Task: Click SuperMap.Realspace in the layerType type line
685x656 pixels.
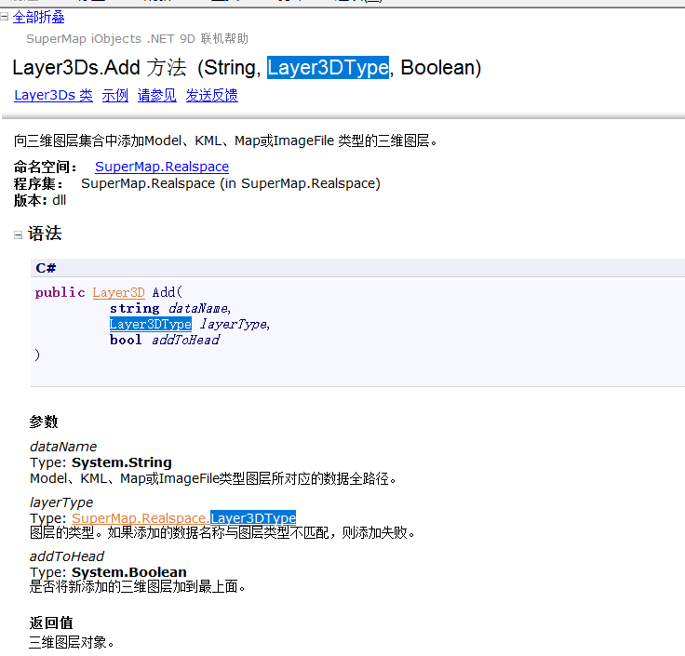Action: [x=140, y=518]
